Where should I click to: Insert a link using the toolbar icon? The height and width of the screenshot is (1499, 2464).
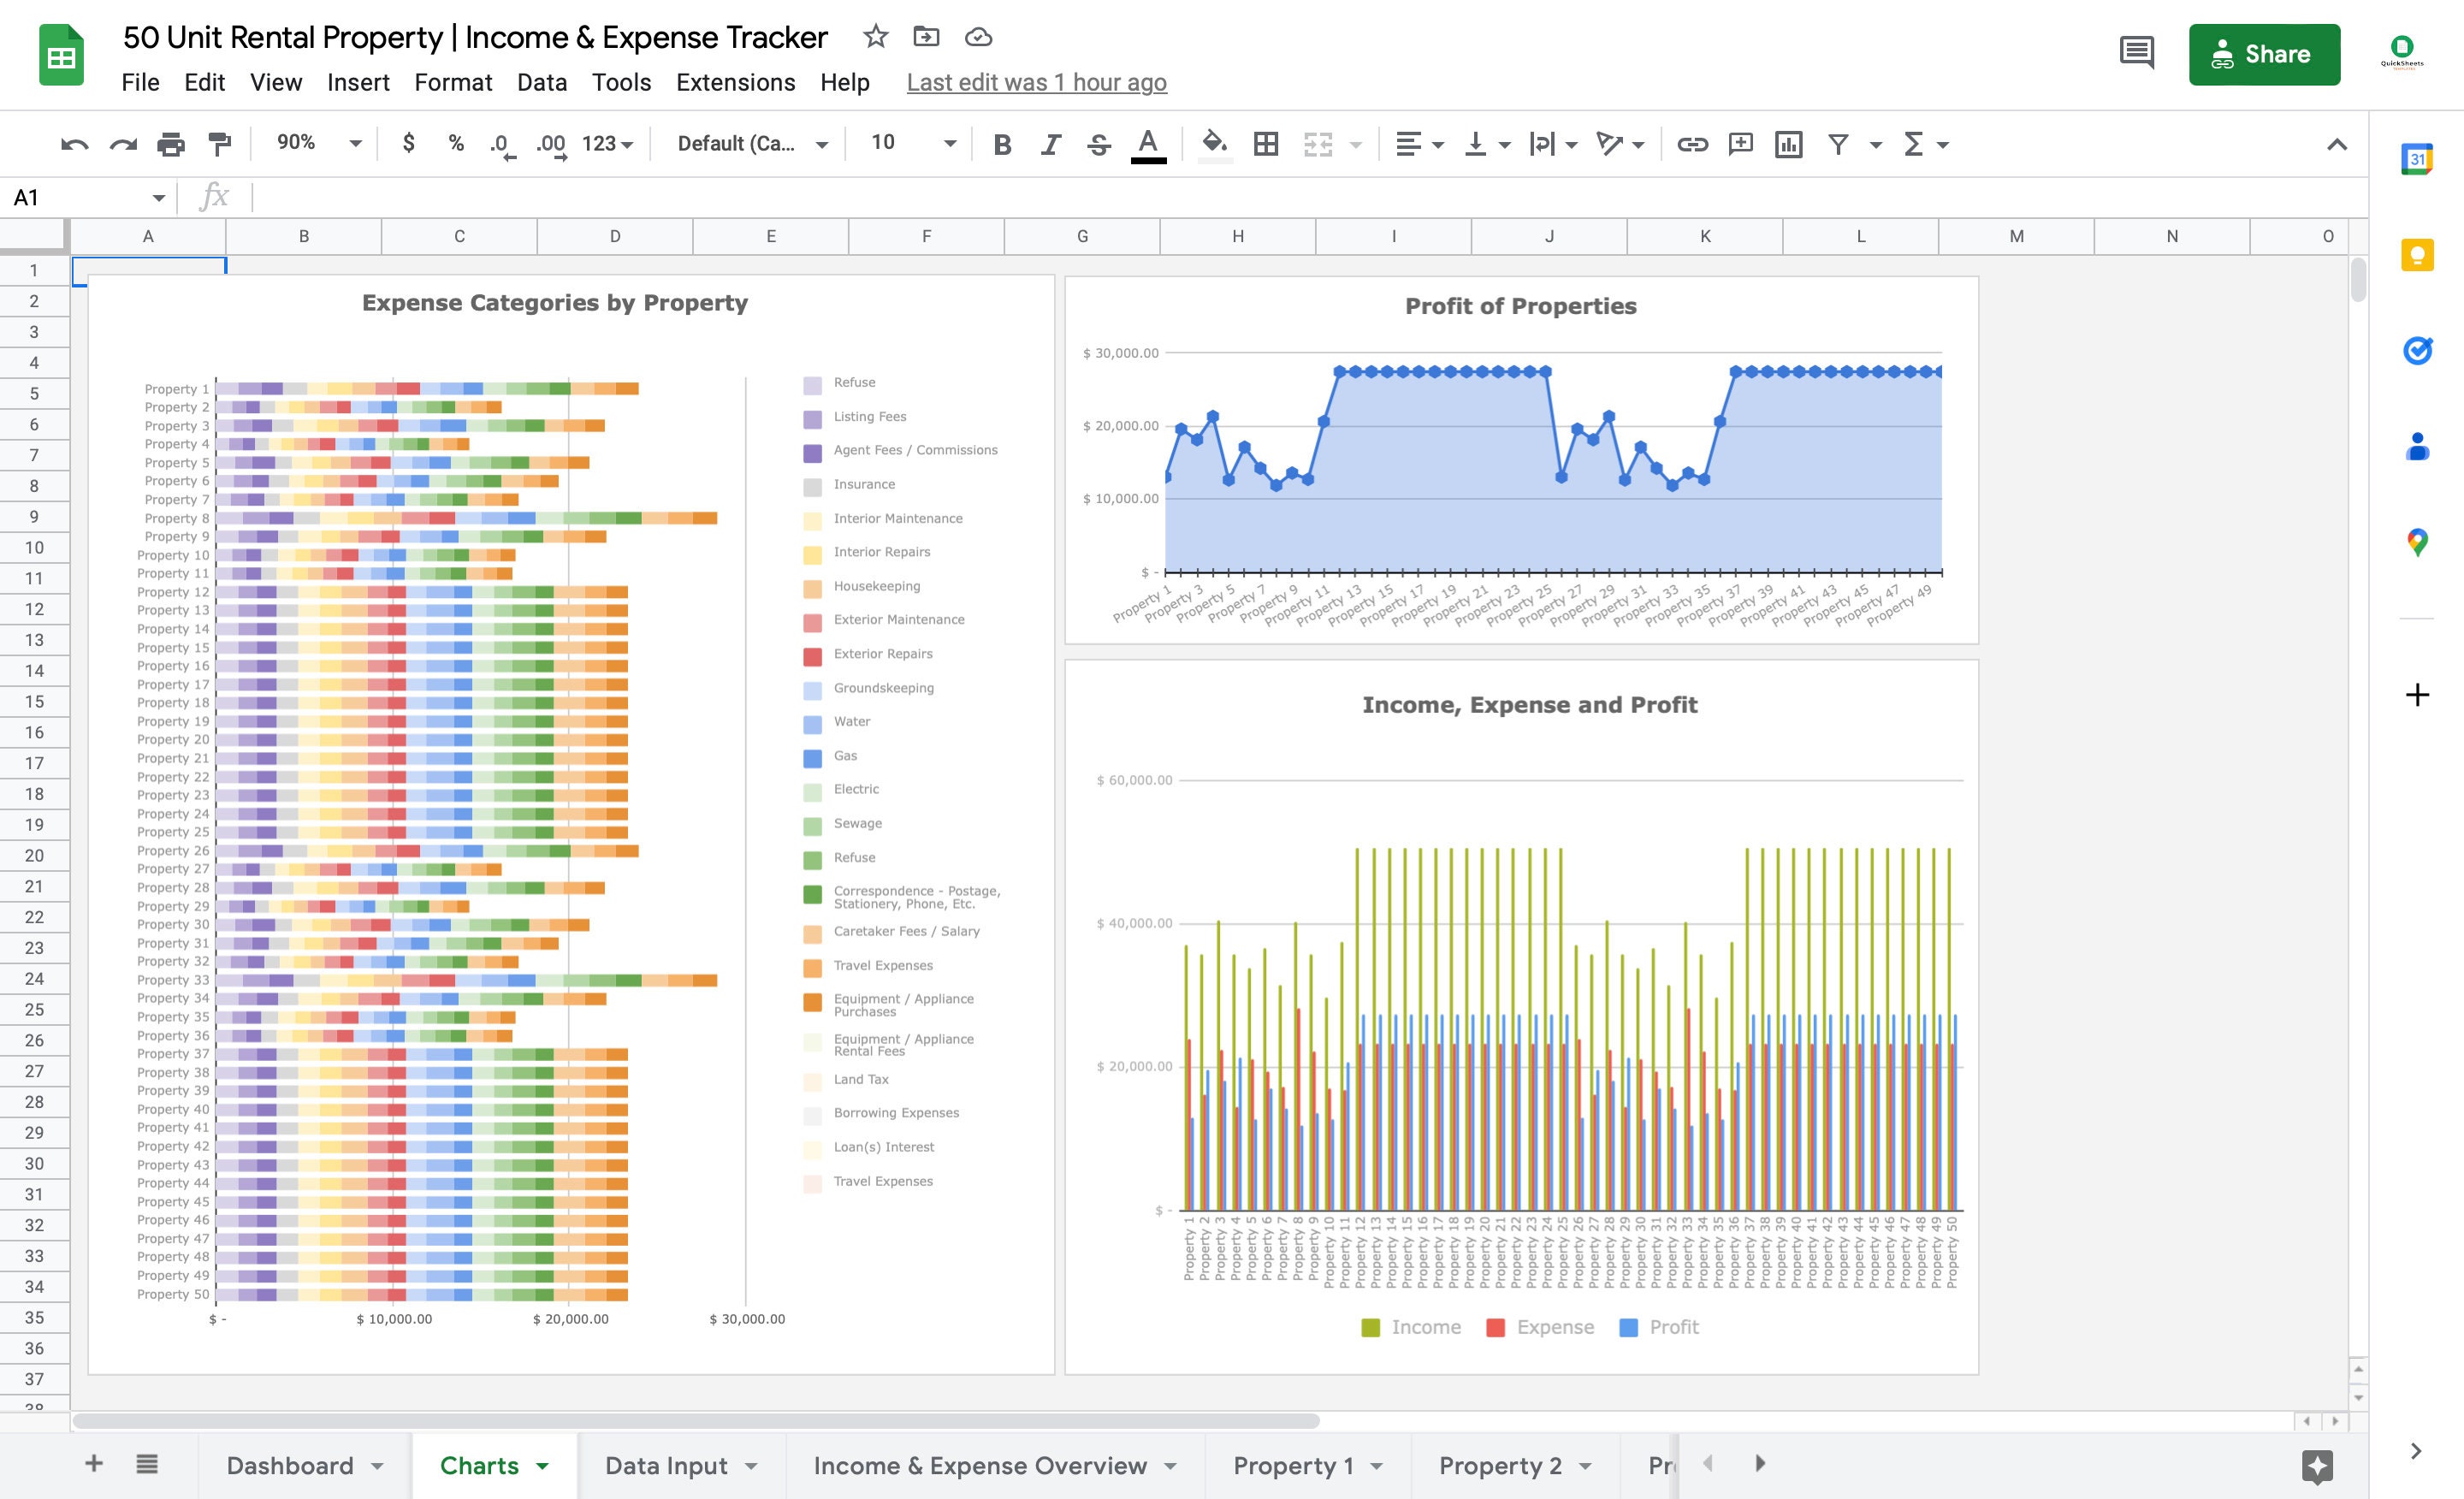pyautogui.click(x=1693, y=144)
